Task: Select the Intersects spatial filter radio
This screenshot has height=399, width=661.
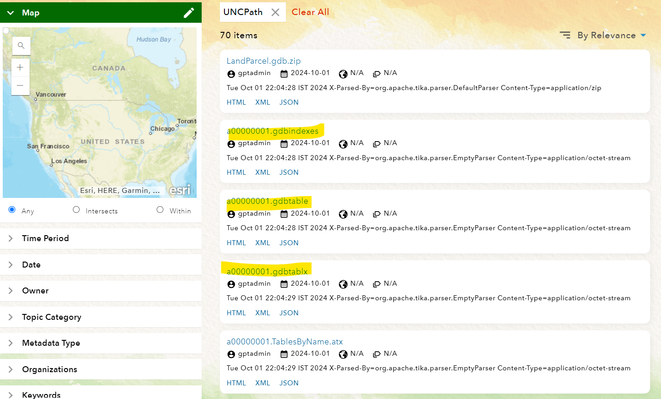Action: click(76, 210)
